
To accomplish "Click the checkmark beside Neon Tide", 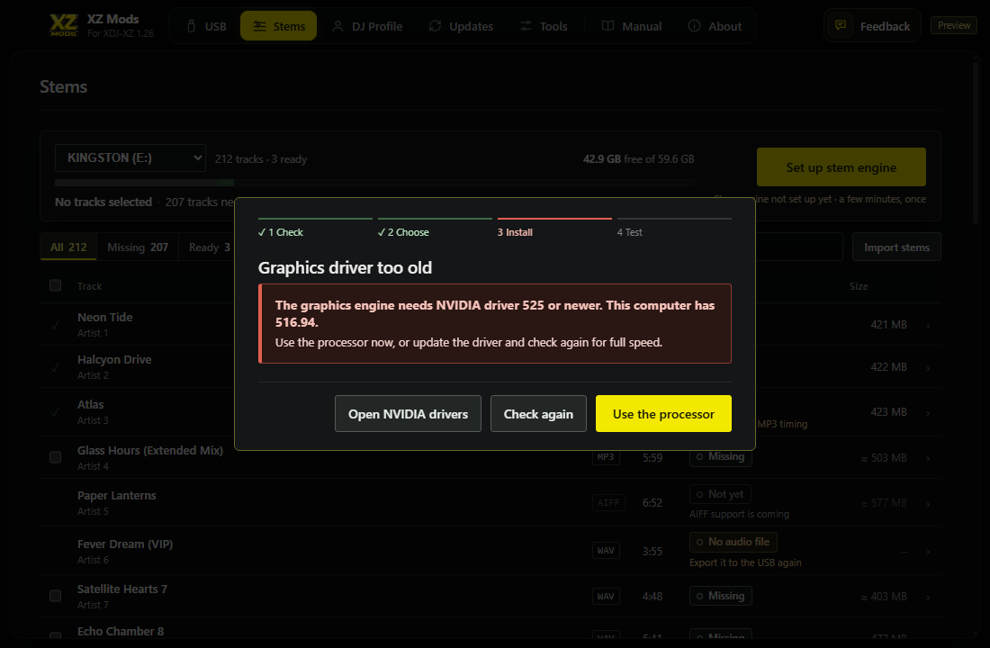I will (x=56, y=325).
